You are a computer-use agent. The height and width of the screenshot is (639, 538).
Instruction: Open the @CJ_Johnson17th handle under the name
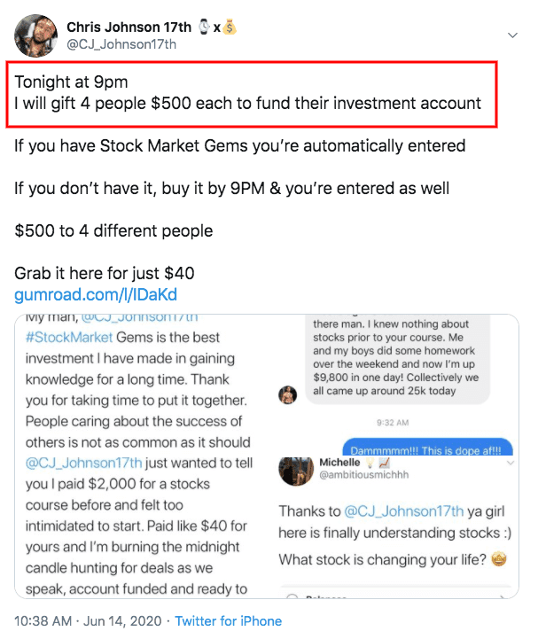(121, 44)
